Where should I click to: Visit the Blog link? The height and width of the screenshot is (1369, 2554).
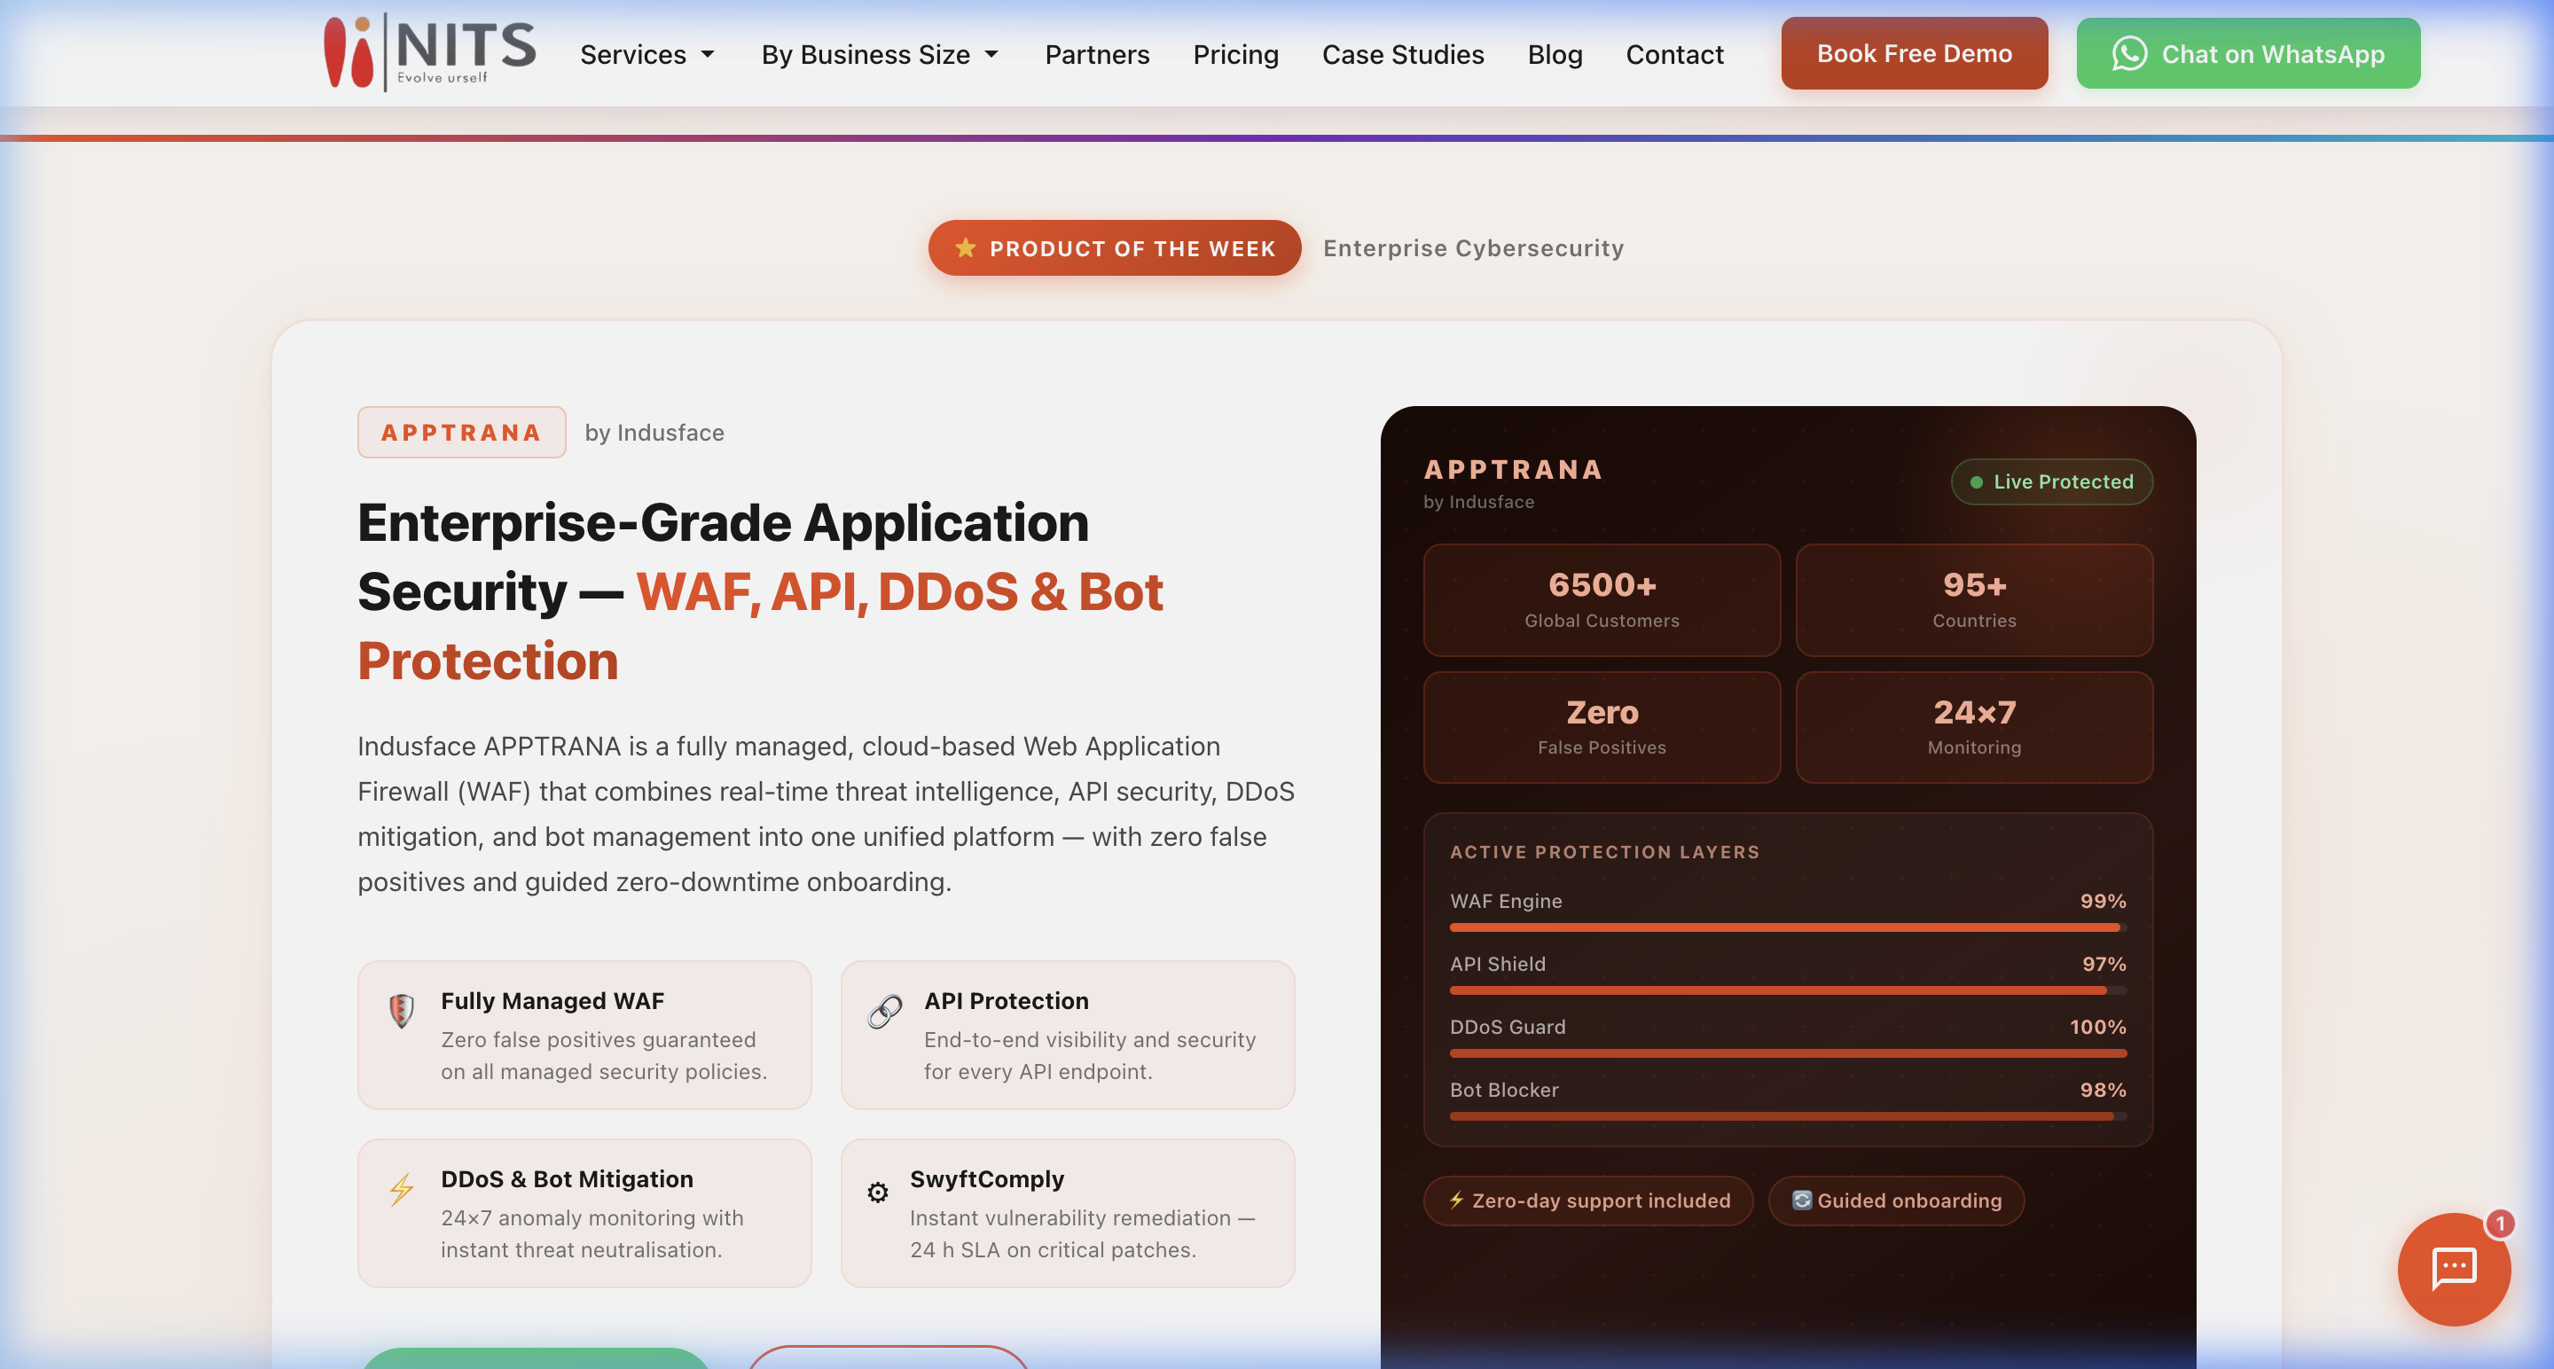(1555, 54)
